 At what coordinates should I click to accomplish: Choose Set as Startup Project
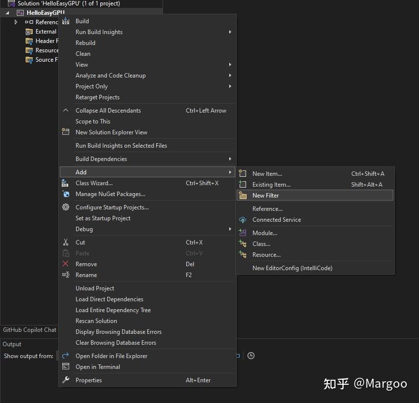point(147,218)
